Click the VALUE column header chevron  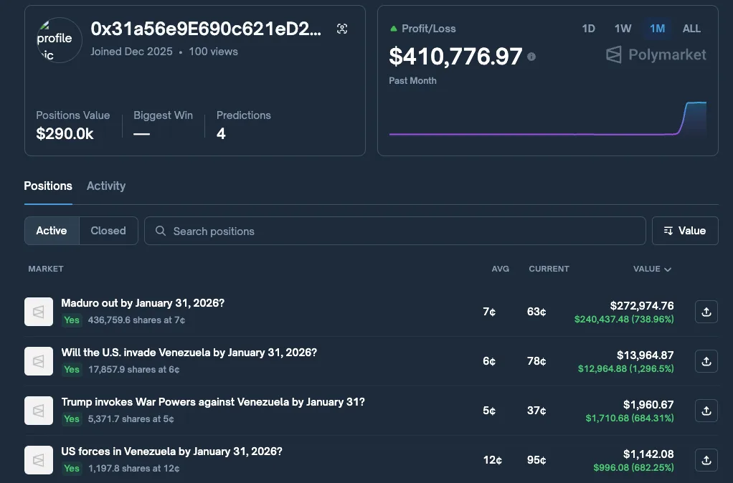(668, 269)
